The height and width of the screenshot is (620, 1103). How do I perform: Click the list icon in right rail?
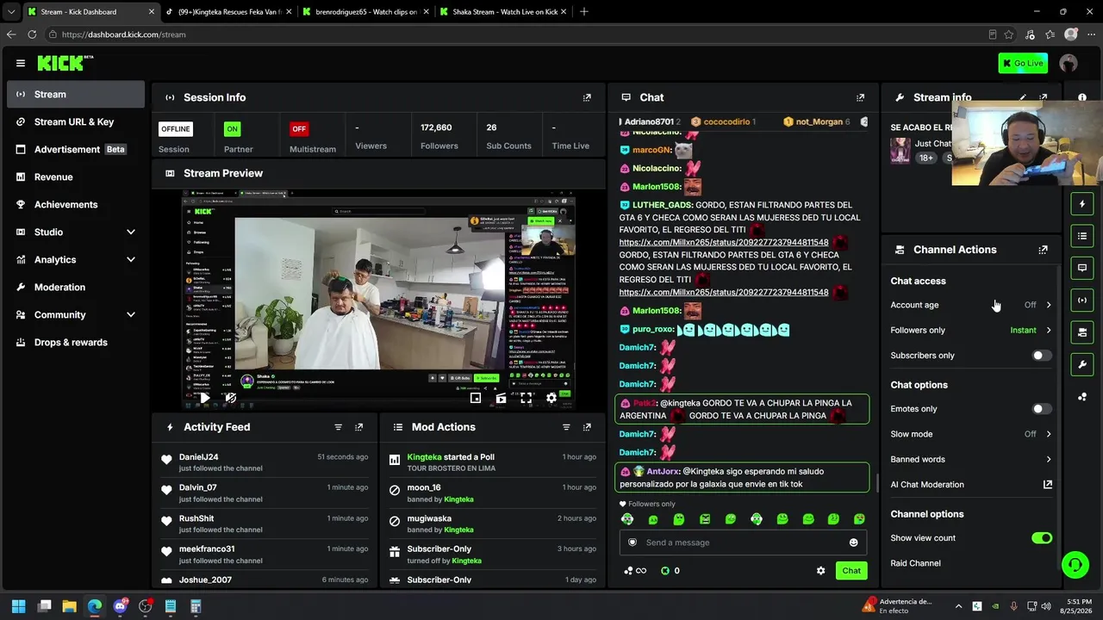1082,236
